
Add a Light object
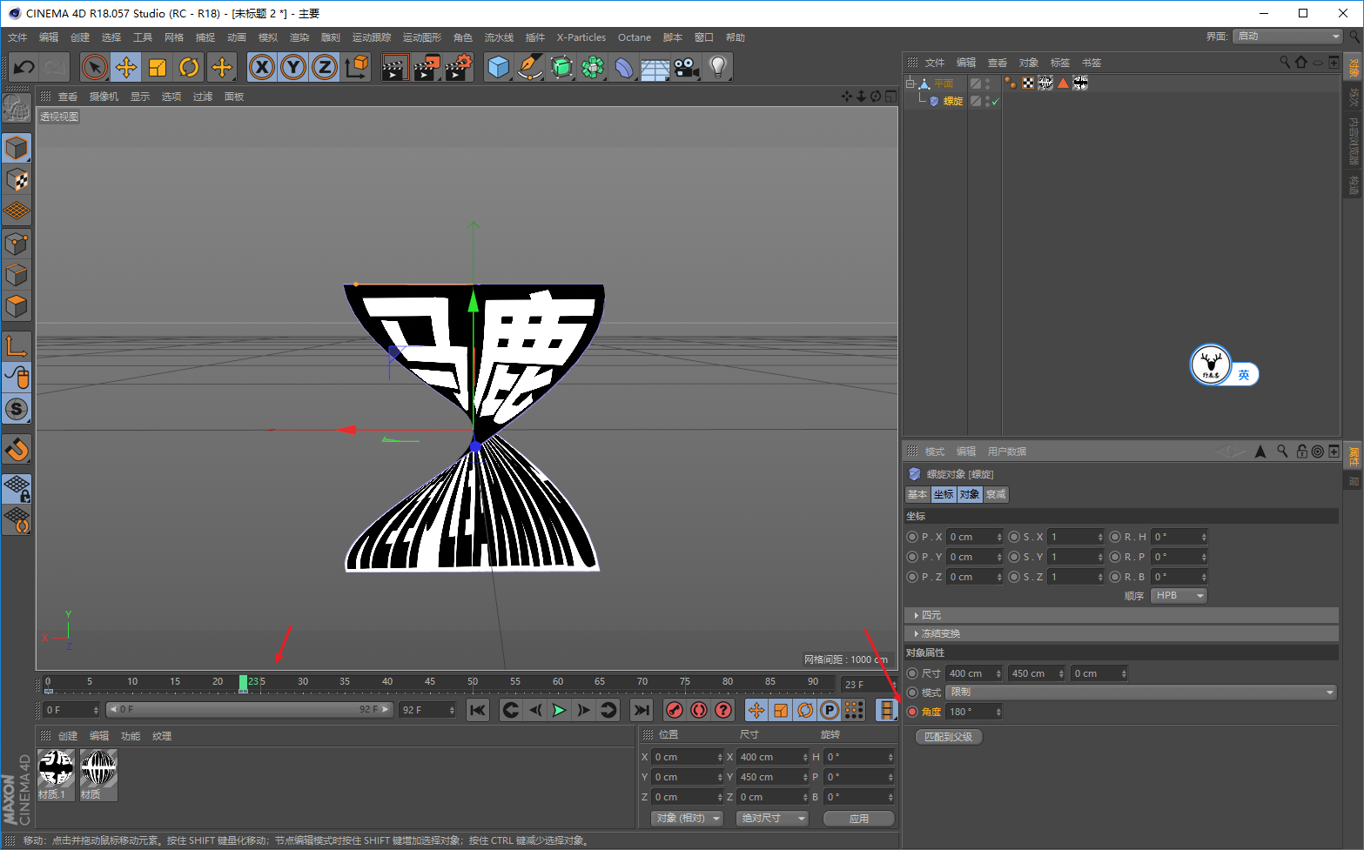pos(718,67)
